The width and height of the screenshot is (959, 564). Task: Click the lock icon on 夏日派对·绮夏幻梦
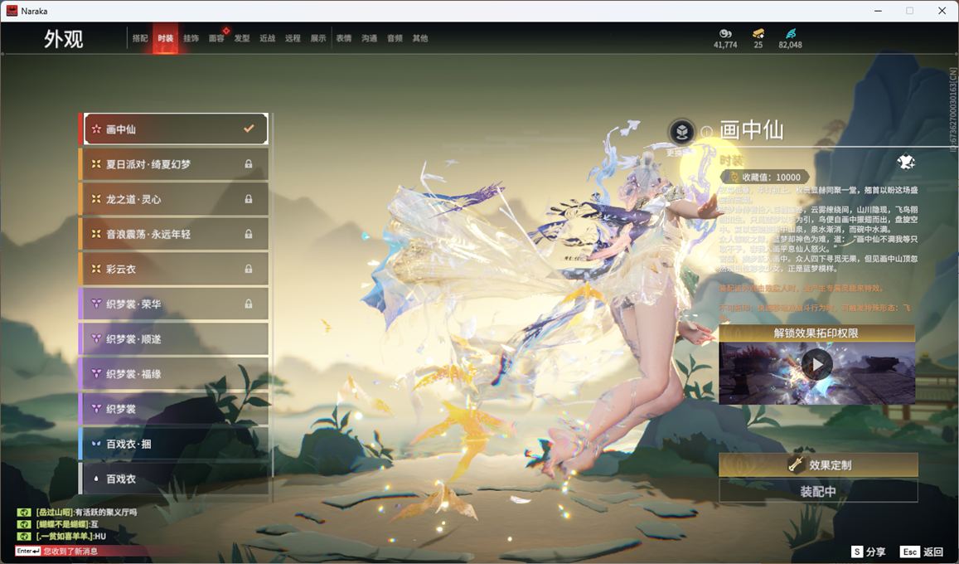249,164
